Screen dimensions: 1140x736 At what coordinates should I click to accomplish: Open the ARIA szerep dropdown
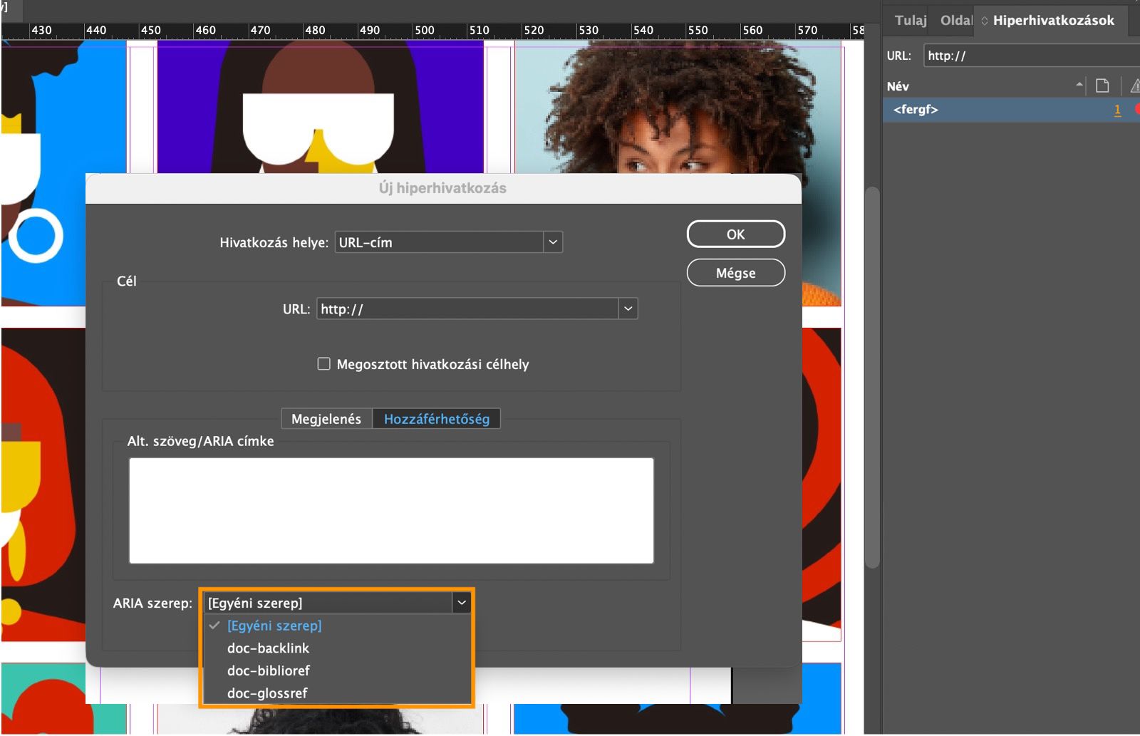point(337,603)
